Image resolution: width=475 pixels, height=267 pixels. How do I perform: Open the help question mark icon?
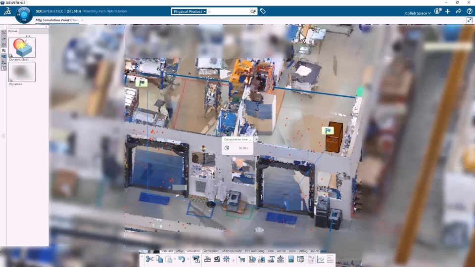[470, 11]
